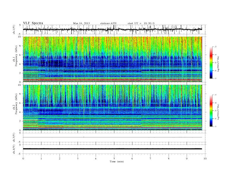Click the ch.4 thick black trace
Screen dimensions: 231x178
point(112,149)
